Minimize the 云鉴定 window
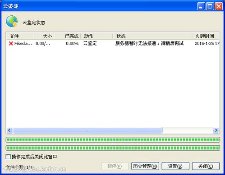The image size is (225, 175). pos(201,6)
